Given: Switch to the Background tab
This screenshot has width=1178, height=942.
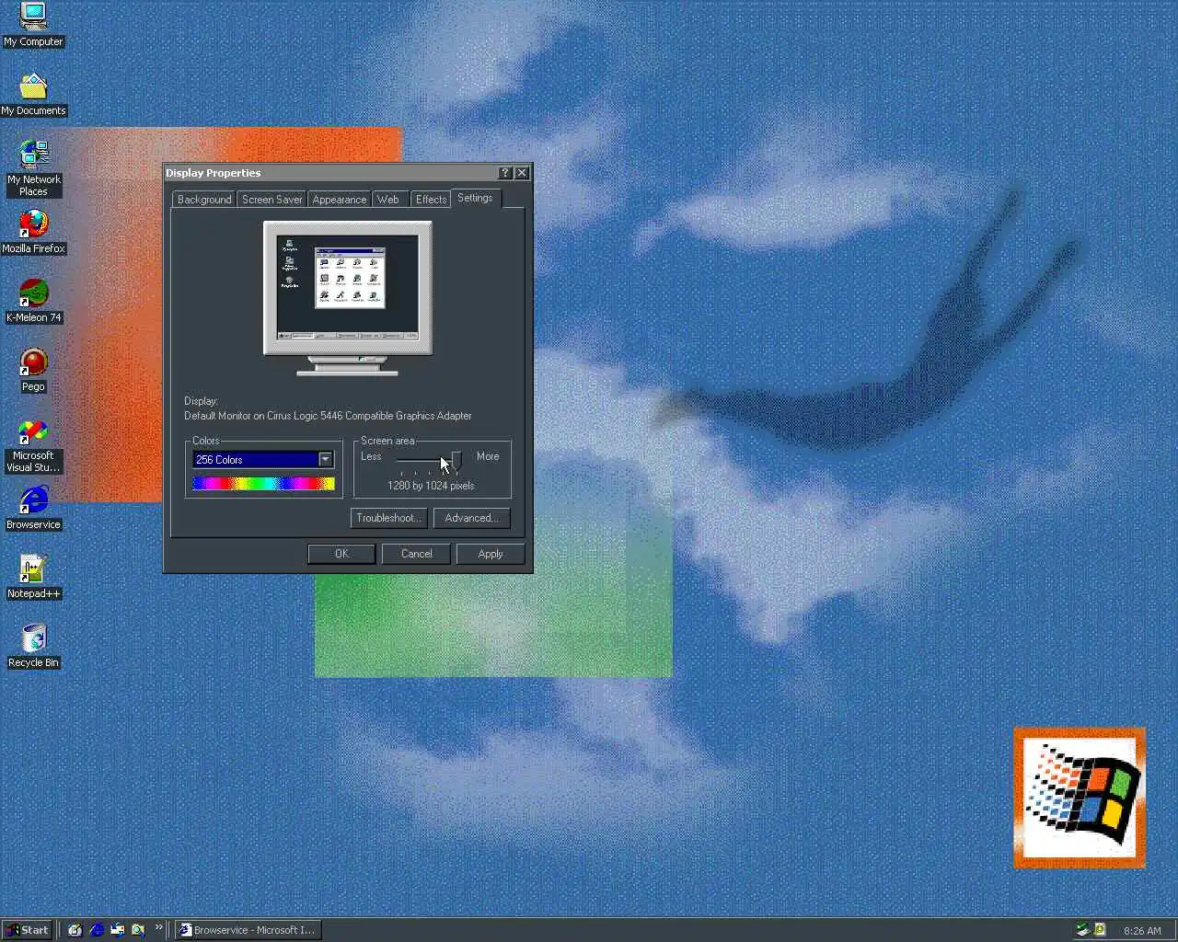Looking at the screenshot, I should point(204,200).
